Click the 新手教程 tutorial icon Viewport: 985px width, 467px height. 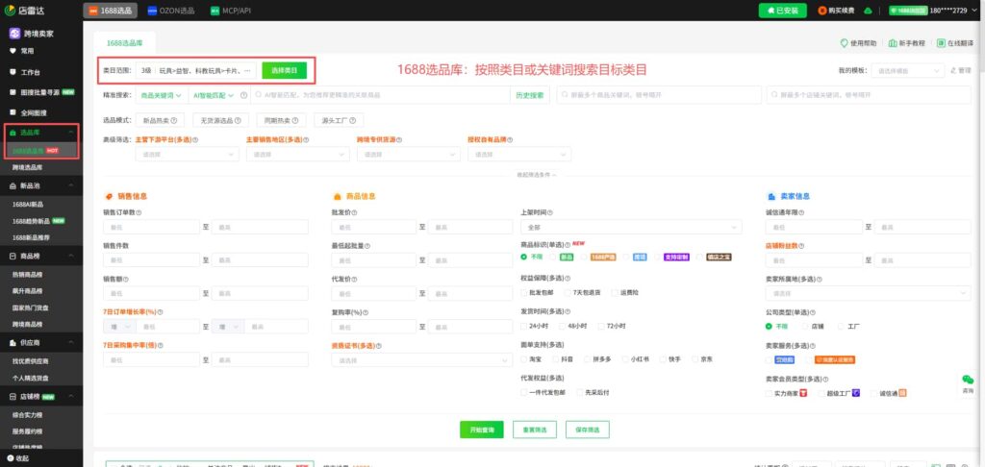click(x=893, y=43)
